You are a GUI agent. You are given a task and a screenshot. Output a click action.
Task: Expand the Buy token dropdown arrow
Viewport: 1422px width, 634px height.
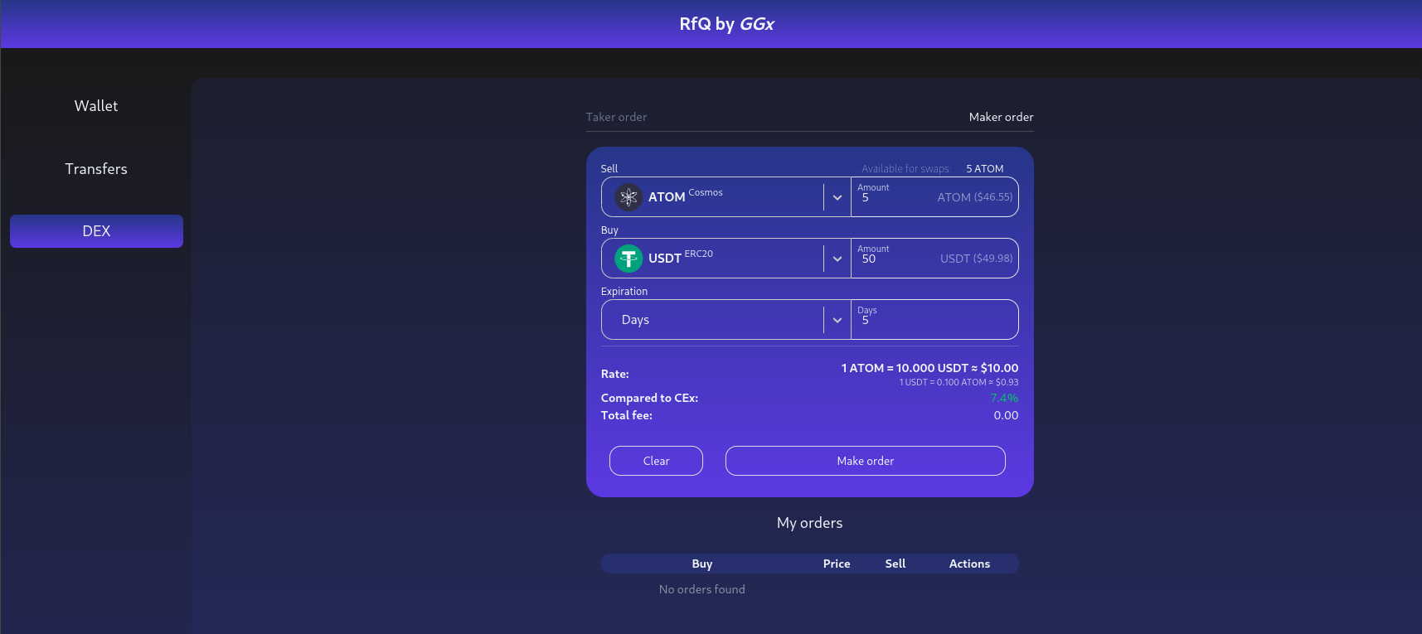coord(837,259)
